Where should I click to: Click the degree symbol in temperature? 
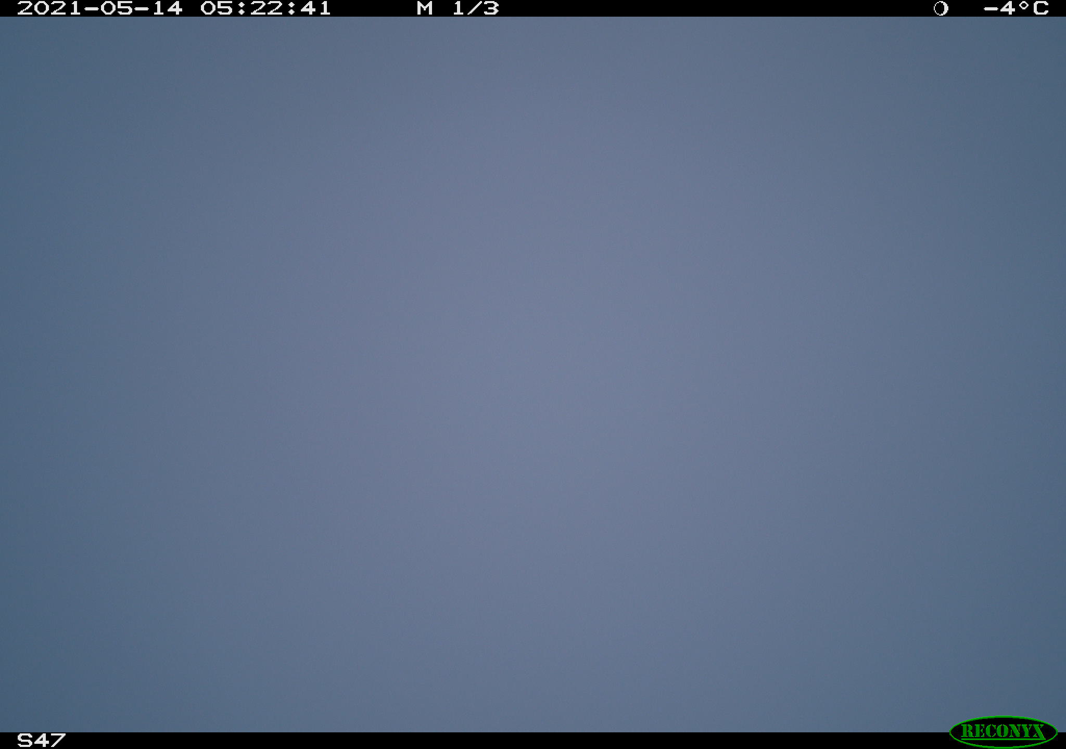point(1023,5)
